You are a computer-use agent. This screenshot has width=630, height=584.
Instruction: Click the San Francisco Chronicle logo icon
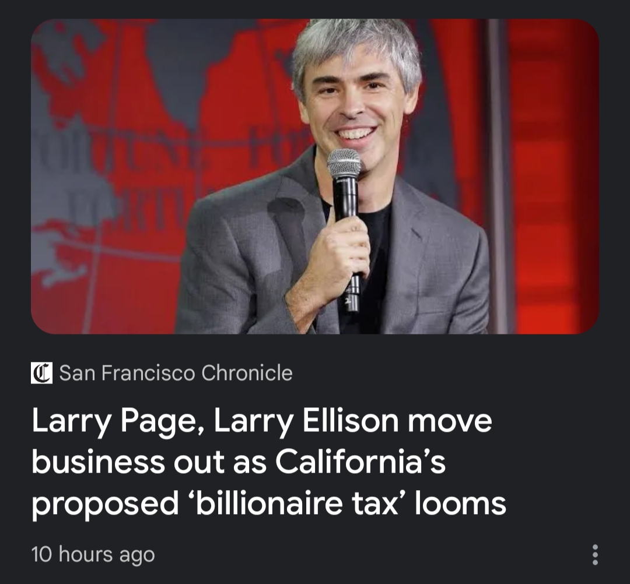pos(42,373)
